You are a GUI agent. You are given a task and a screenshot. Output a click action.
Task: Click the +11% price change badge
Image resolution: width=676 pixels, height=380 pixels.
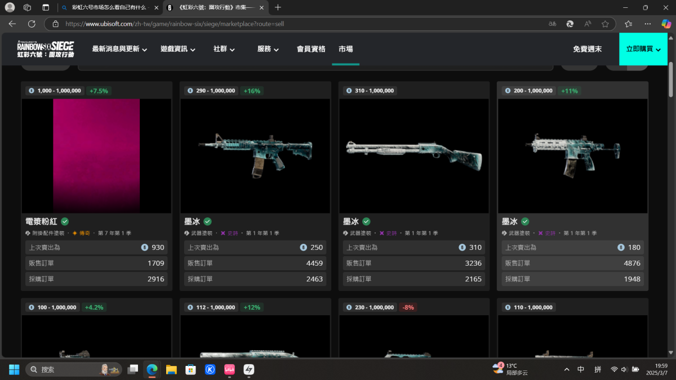(x=569, y=91)
